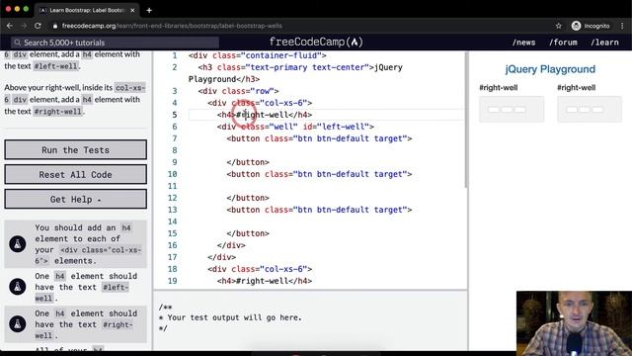Go to the /forum link
632x356 pixels.
coord(563,43)
